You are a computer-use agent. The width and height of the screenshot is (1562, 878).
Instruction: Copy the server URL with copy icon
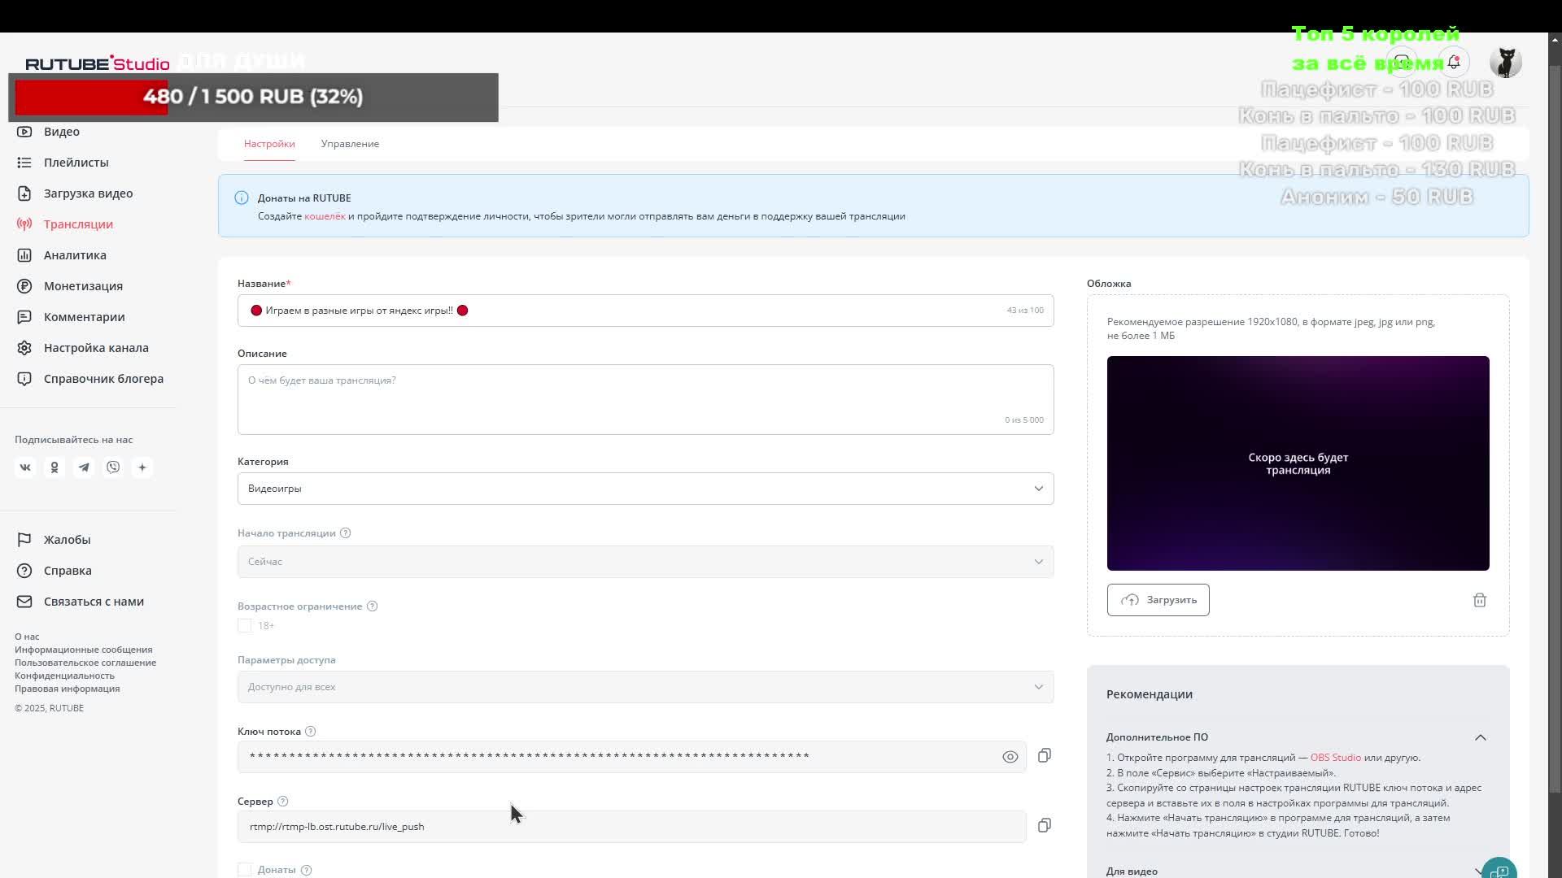(x=1045, y=826)
